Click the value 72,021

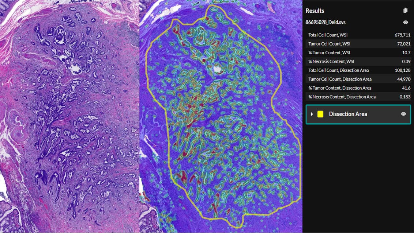pyautogui.click(x=404, y=44)
